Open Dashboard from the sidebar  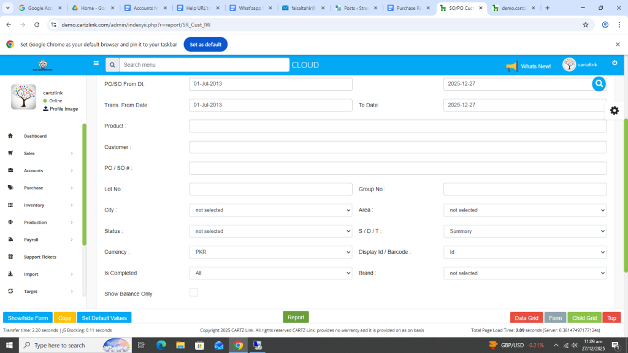[35, 136]
